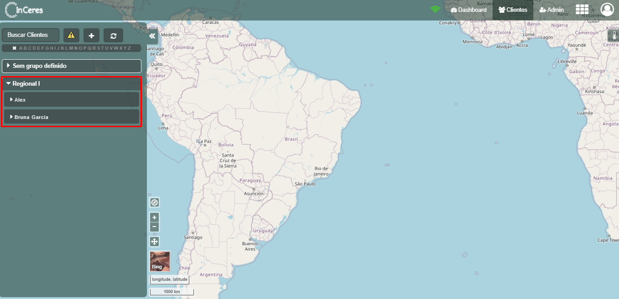Click the Lima city label
The height and width of the screenshot is (299, 619).
tap(163, 128)
